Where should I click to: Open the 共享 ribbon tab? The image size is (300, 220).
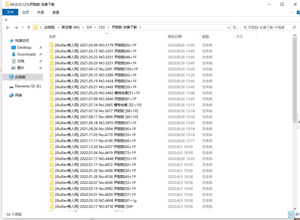pos(41,13)
